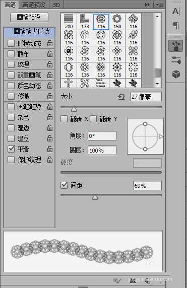Screen dimensions: 187x288
Task: Toggle lock icon for 平滑
Action: (50, 149)
